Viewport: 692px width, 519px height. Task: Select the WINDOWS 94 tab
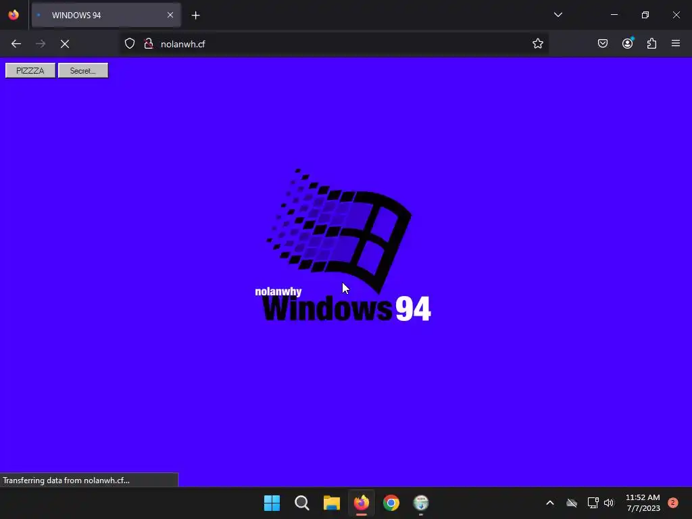click(x=106, y=15)
